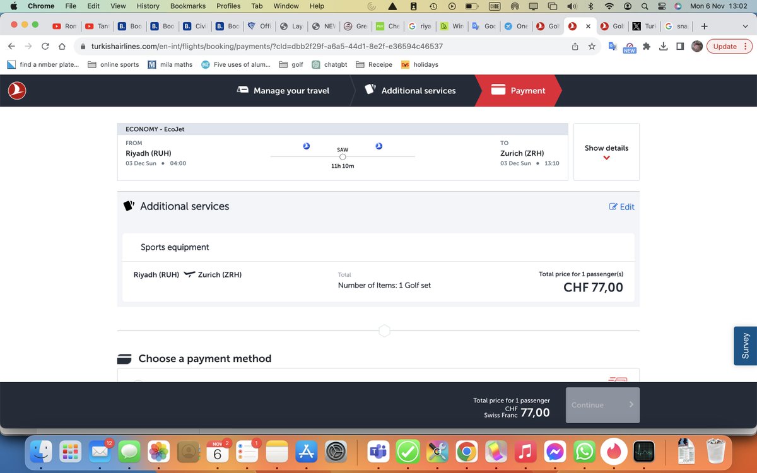Click the disabled Continue button

(x=602, y=405)
